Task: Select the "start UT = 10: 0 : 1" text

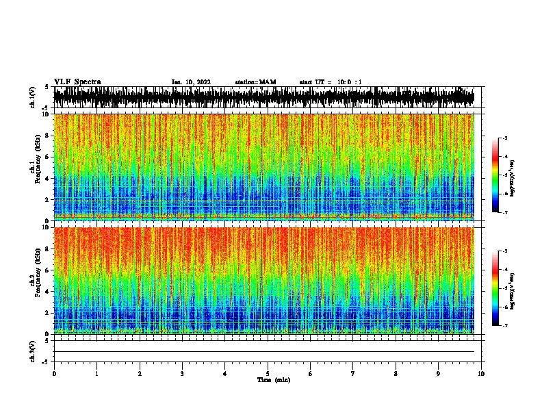Action: click(x=331, y=82)
